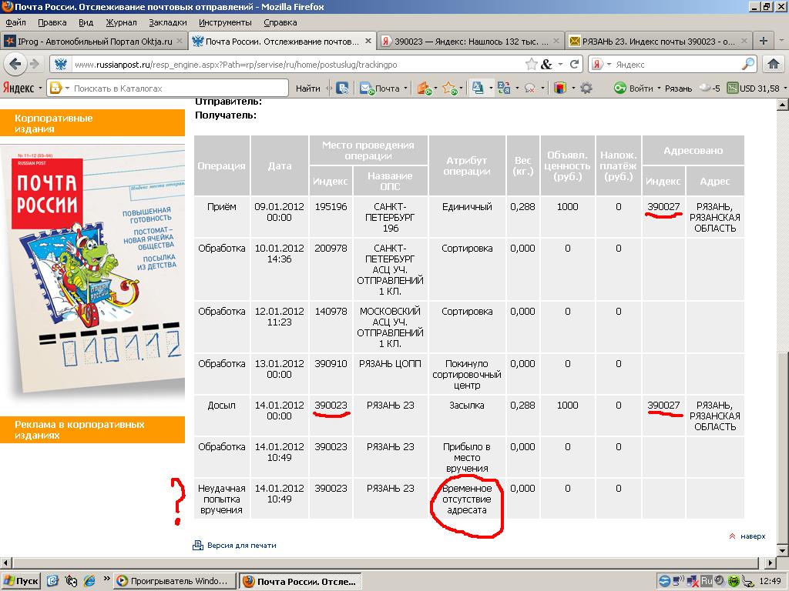Click the search magnifier in Яндекс search box
This screenshot has height=591, width=789.
tap(748, 65)
